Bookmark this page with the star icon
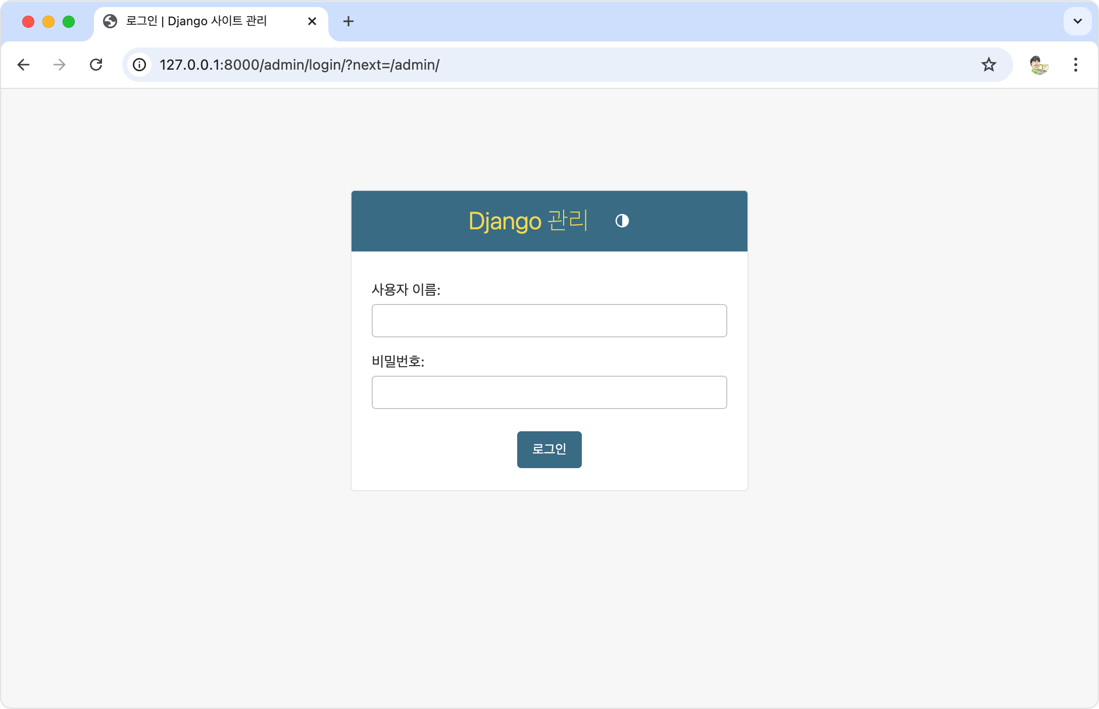 pos(988,65)
